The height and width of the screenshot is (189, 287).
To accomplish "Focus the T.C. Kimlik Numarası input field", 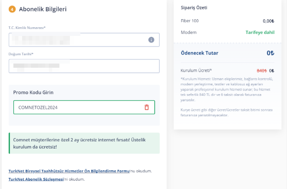I will [x=84, y=40].
